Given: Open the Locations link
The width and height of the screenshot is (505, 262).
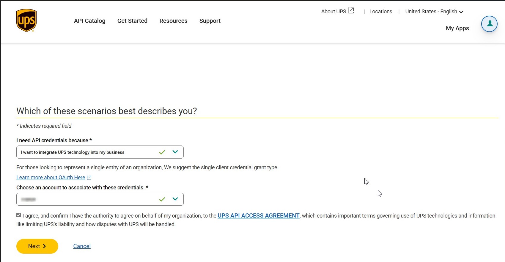Looking at the screenshot, I should [x=380, y=12].
